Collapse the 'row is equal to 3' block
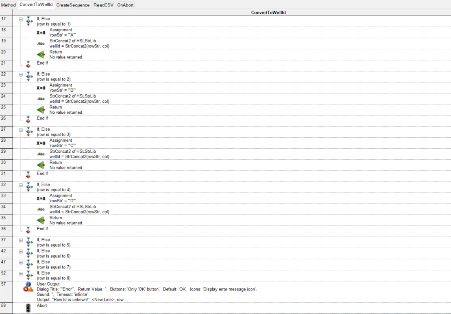The image size is (451, 314). pyautogui.click(x=21, y=130)
